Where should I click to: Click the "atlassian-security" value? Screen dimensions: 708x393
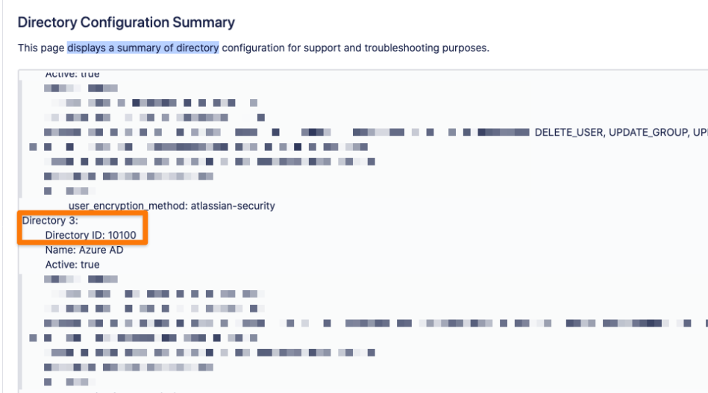231,206
